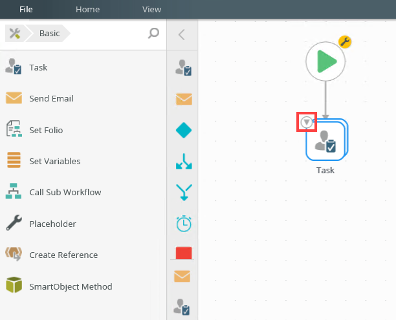Image resolution: width=396 pixels, height=320 pixels.
Task: Collapse the toolbox panel with chevron
Action: pyautogui.click(x=182, y=34)
